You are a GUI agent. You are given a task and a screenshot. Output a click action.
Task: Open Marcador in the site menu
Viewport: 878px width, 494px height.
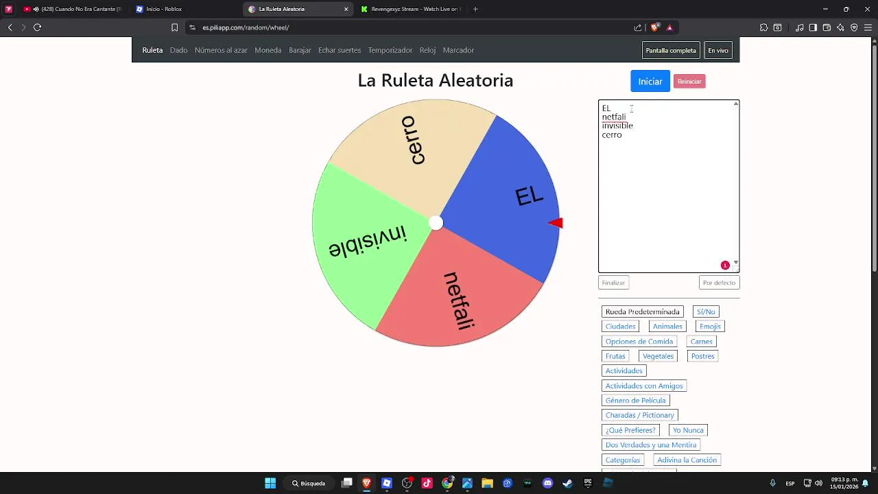(458, 50)
